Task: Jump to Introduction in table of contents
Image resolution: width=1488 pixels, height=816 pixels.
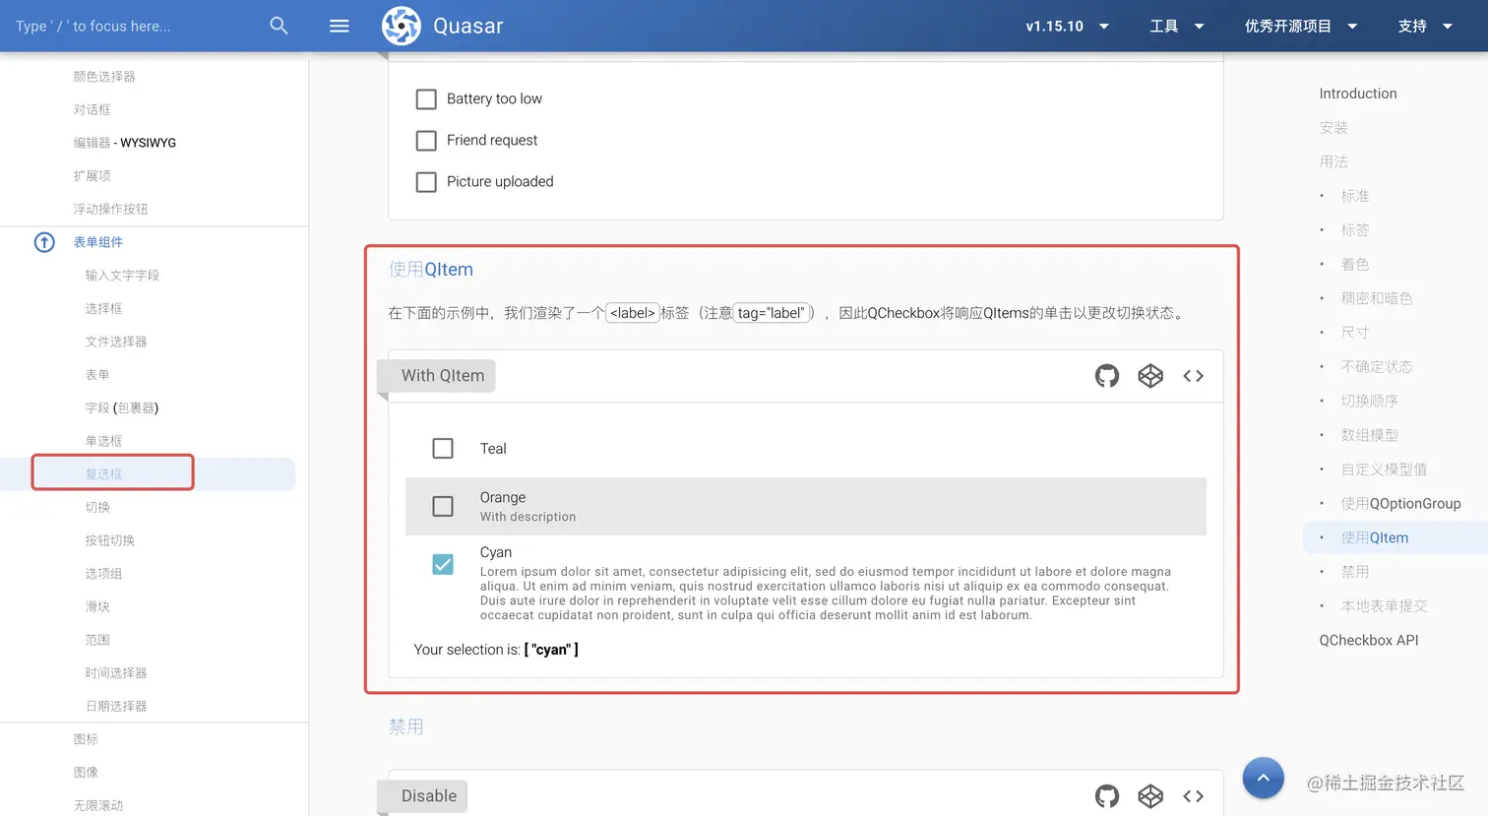Action: (1358, 94)
